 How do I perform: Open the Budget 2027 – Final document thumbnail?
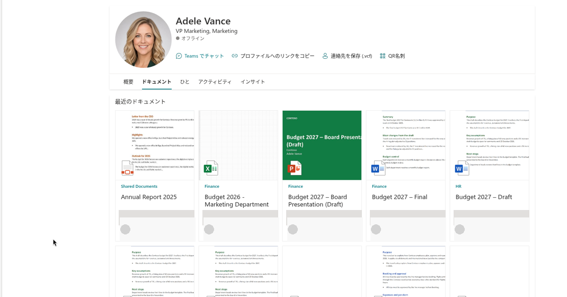coord(406,145)
